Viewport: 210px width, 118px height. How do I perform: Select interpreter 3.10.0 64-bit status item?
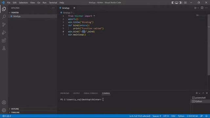pos(192,116)
